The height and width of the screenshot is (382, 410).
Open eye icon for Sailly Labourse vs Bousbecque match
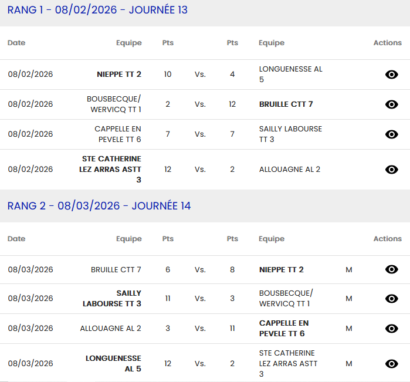391,299
